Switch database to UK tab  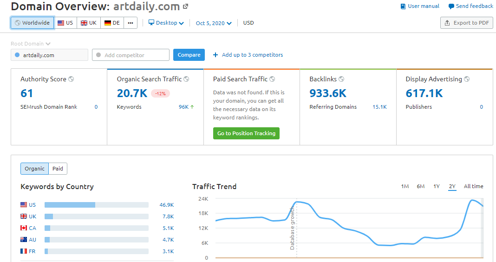(x=89, y=23)
